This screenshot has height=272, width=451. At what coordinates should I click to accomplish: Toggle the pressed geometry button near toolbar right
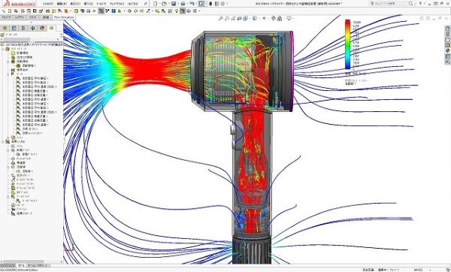183,11
